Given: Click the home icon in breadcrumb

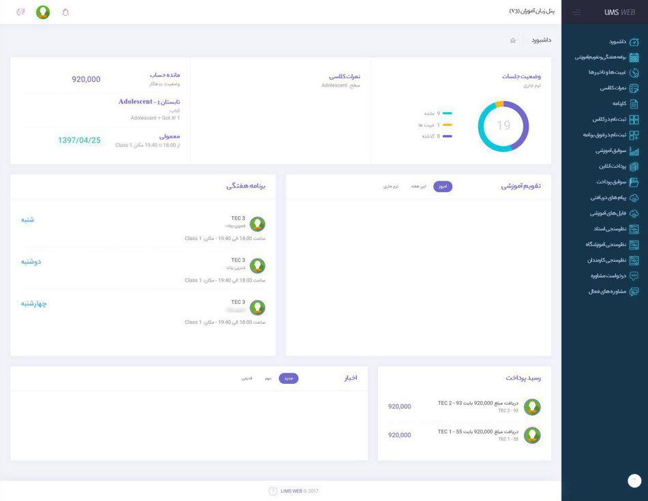Looking at the screenshot, I should 513,40.
